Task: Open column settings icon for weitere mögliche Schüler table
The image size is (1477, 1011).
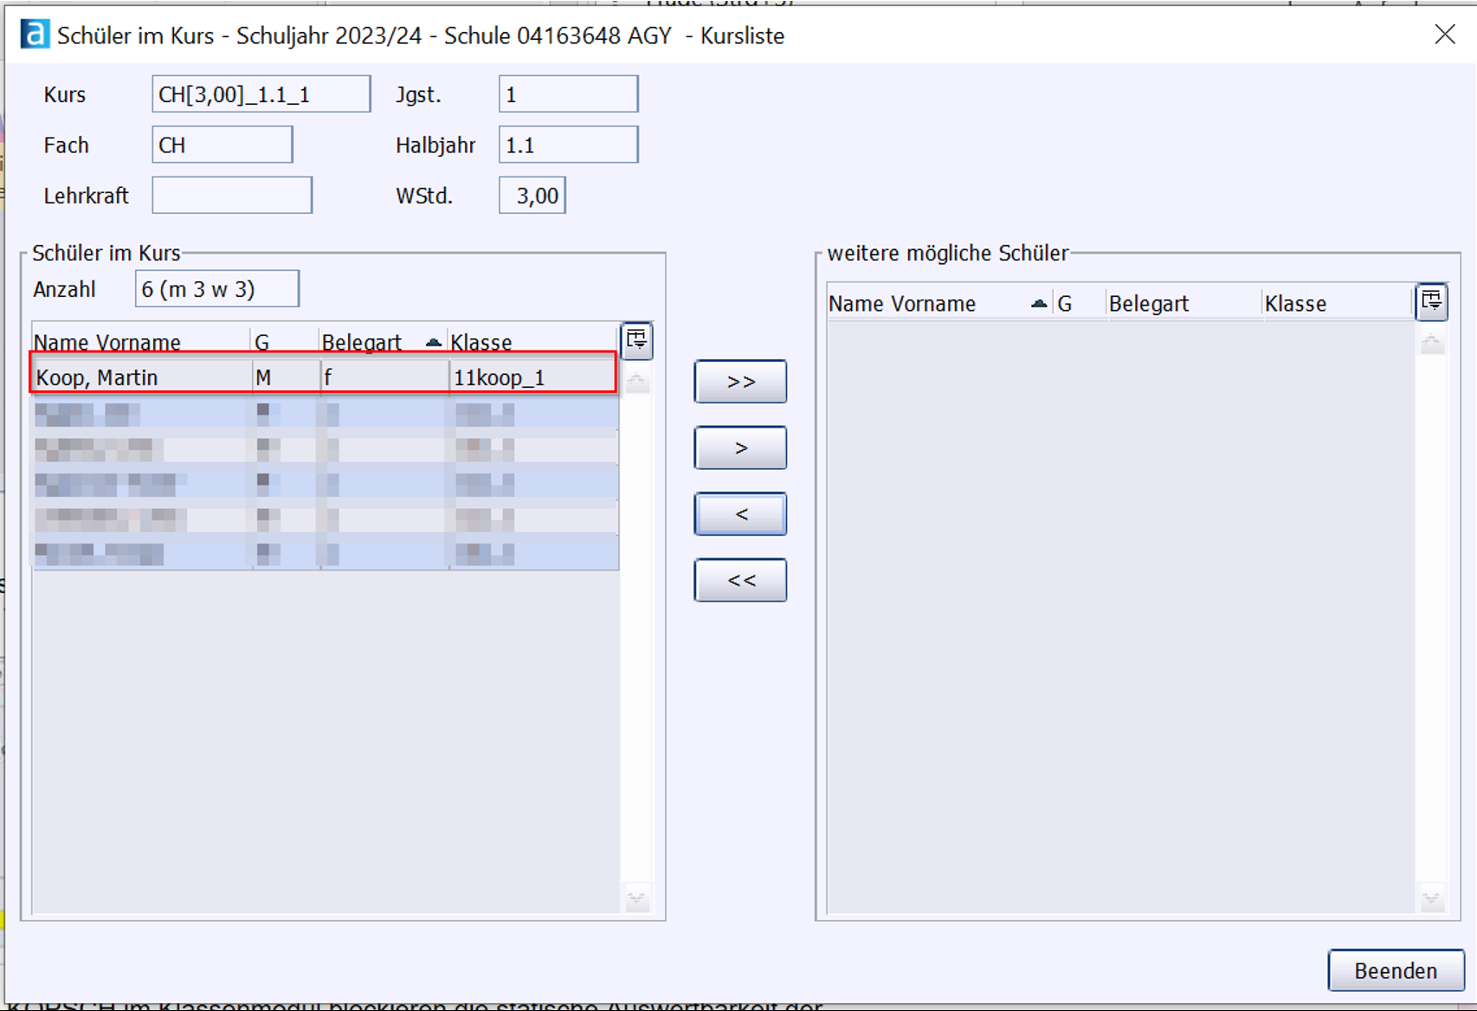Action: (x=1431, y=302)
